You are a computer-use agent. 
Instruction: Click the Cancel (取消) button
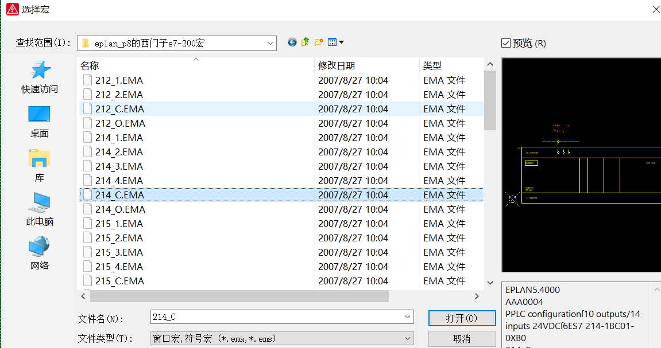coord(462,339)
